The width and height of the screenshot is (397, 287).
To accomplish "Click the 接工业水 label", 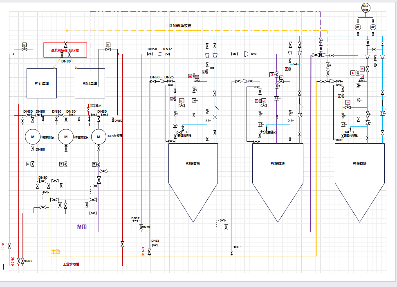I will pyautogui.click(x=96, y=105).
